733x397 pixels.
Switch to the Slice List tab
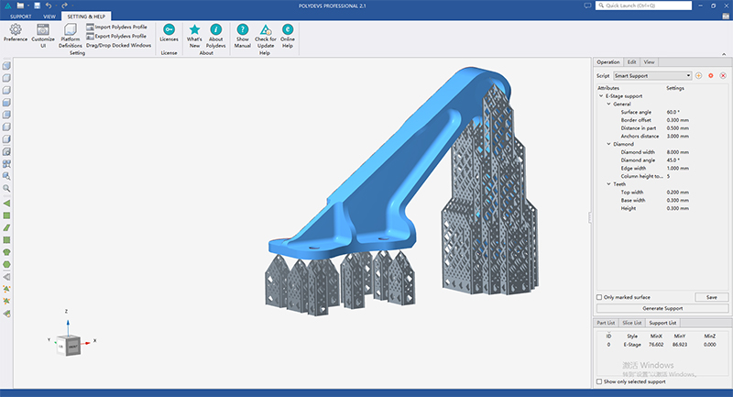click(x=631, y=323)
